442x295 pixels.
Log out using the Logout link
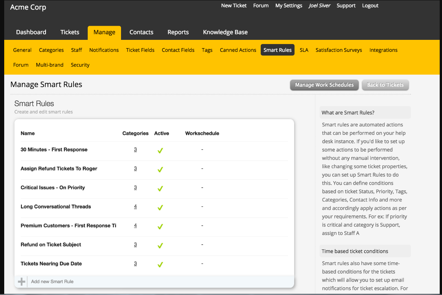[x=370, y=6]
